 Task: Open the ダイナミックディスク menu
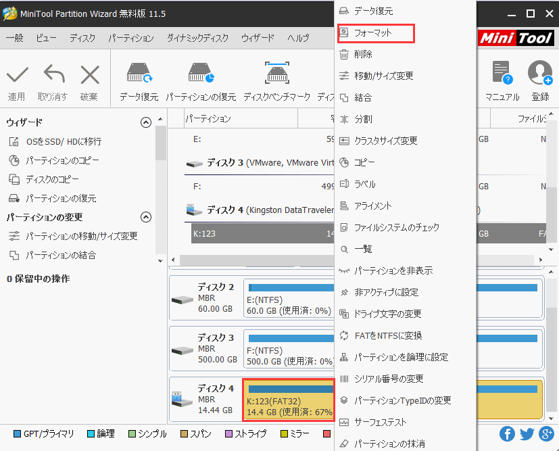(x=197, y=38)
